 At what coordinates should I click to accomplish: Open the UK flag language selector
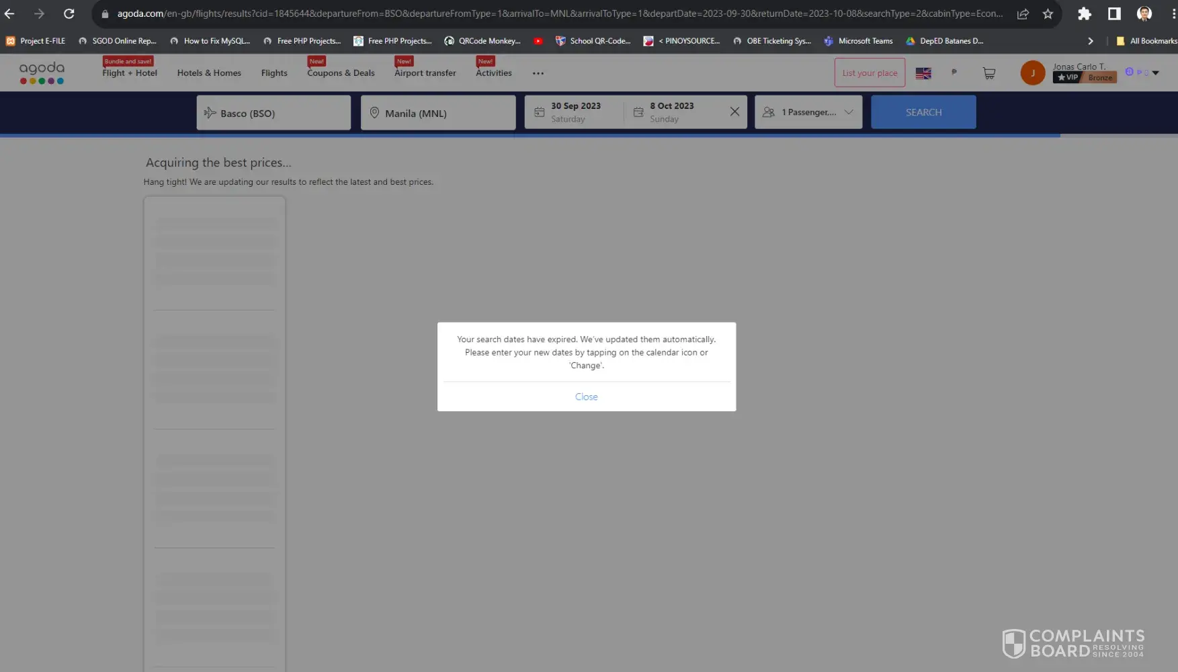[x=923, y=73]
